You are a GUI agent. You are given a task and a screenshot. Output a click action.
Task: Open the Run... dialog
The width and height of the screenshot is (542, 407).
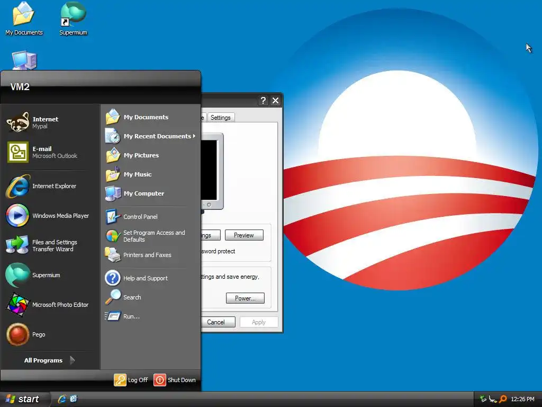click(x=150, y=316)
